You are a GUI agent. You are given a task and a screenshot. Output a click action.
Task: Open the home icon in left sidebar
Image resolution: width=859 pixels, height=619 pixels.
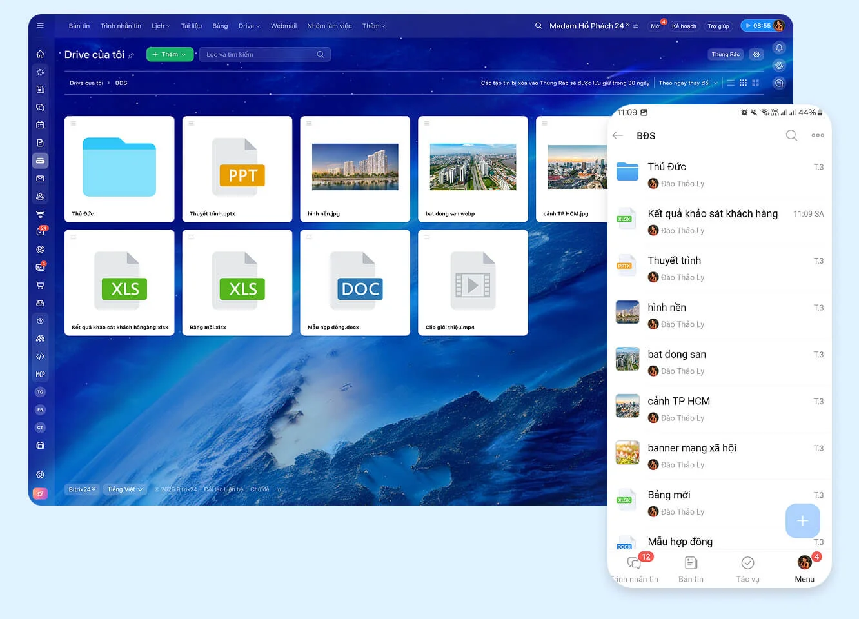tap(40, 54)
